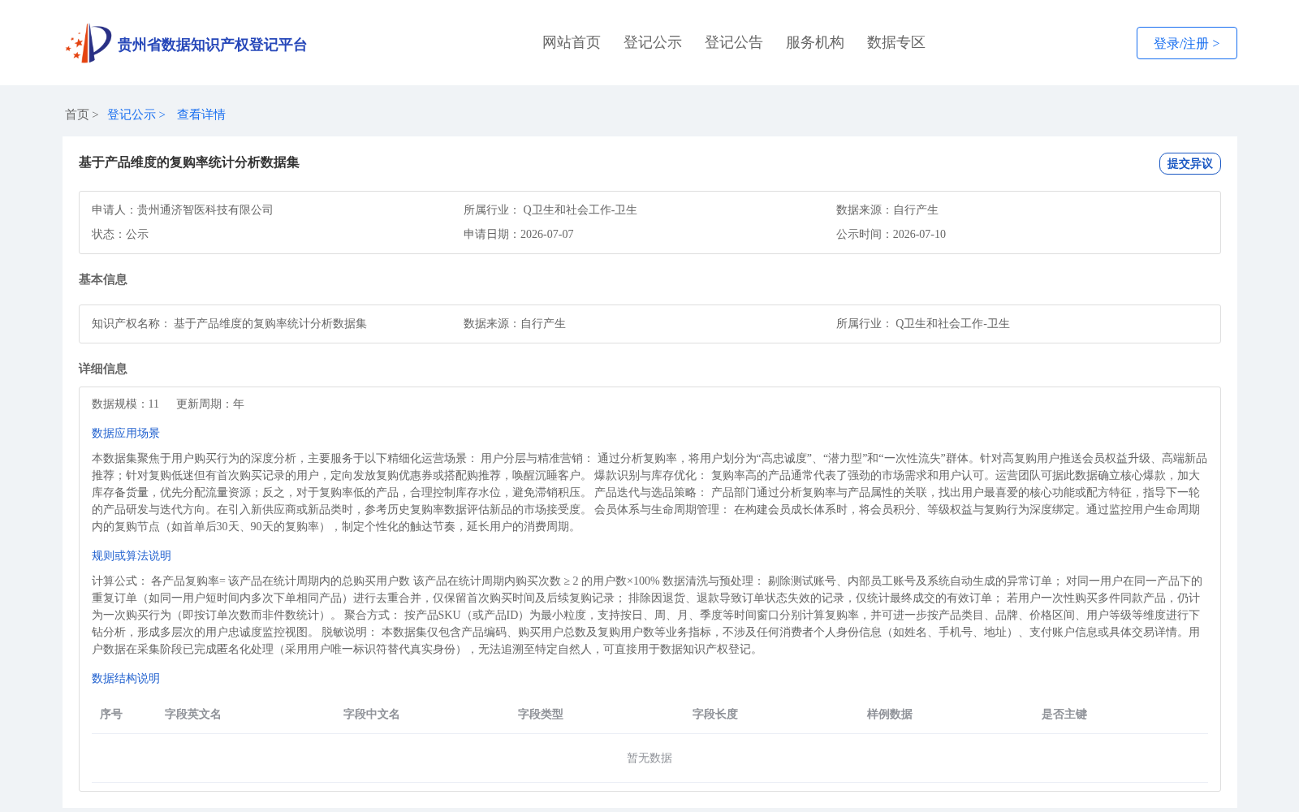Image resolution: width=1299 pixels, height=812 pixels.
Task: Click 数据来源：自行产生 in top info box
Action: coord(887,209)
